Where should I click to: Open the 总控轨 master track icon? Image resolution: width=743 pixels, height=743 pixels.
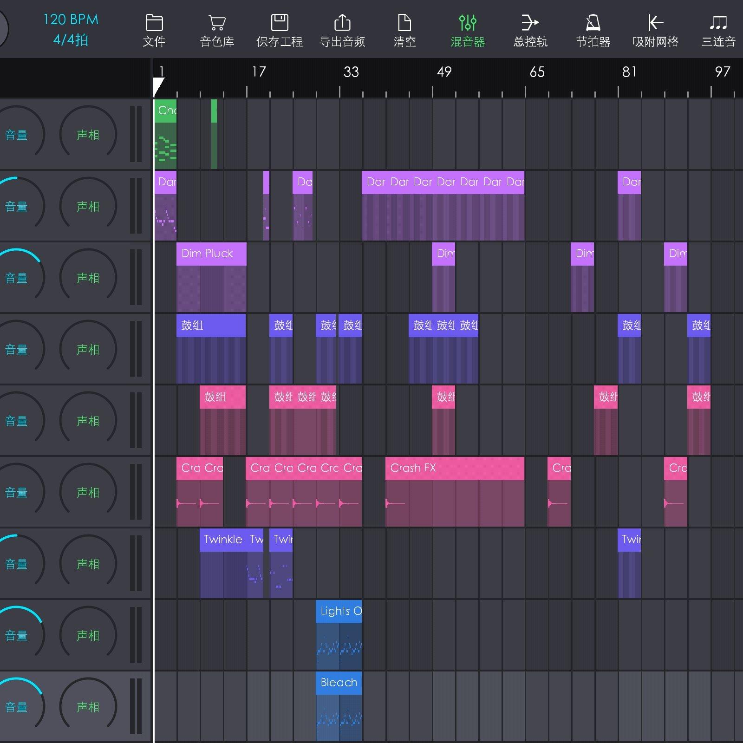tap(530, 23)
